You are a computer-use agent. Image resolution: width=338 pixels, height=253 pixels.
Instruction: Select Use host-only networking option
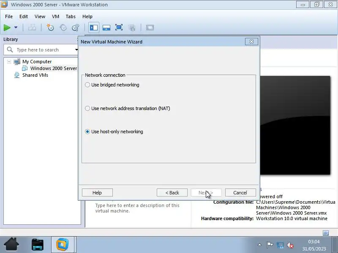coord(114,132)
